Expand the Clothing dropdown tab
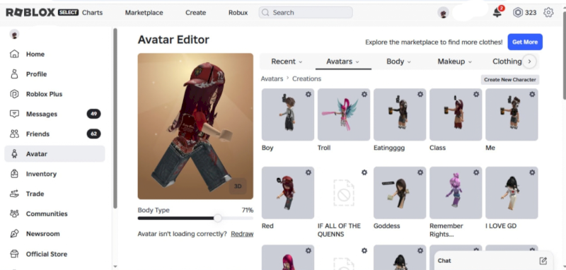Screen dimensions: 566x270 pos(507,61)
